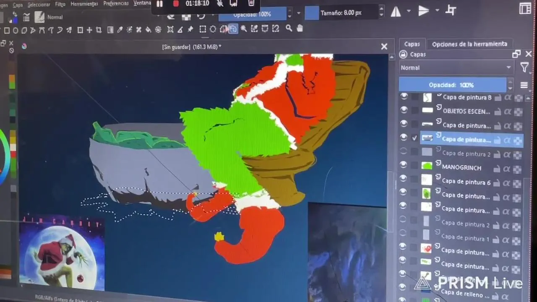Click the wrap-around mode icon

[451, 10]
